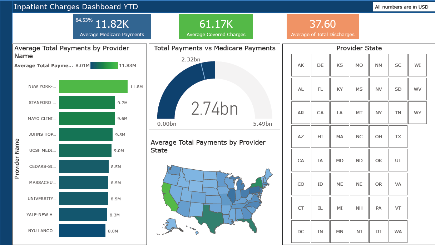The image size is (435, 245).
Task: Click the 84.53% percentage label
Action: (84, 20)
